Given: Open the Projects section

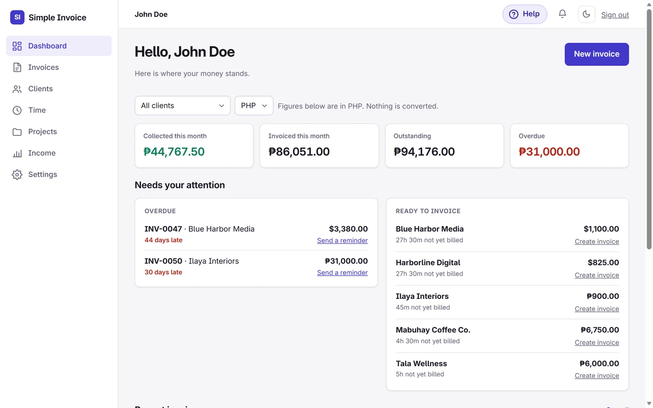Looking at the screenshot, I should (x=59, y=131).
